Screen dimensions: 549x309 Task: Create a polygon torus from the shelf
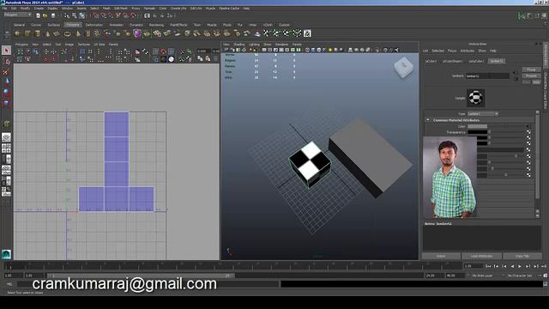point(68,33)
